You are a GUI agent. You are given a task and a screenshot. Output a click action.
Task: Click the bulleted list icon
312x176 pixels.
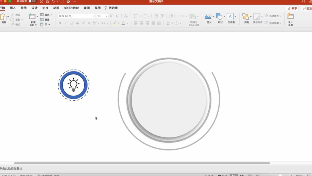pyautogui.click(x=136, y=16)
